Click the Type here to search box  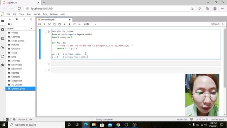pyautogui.click(x=37, y=125)
